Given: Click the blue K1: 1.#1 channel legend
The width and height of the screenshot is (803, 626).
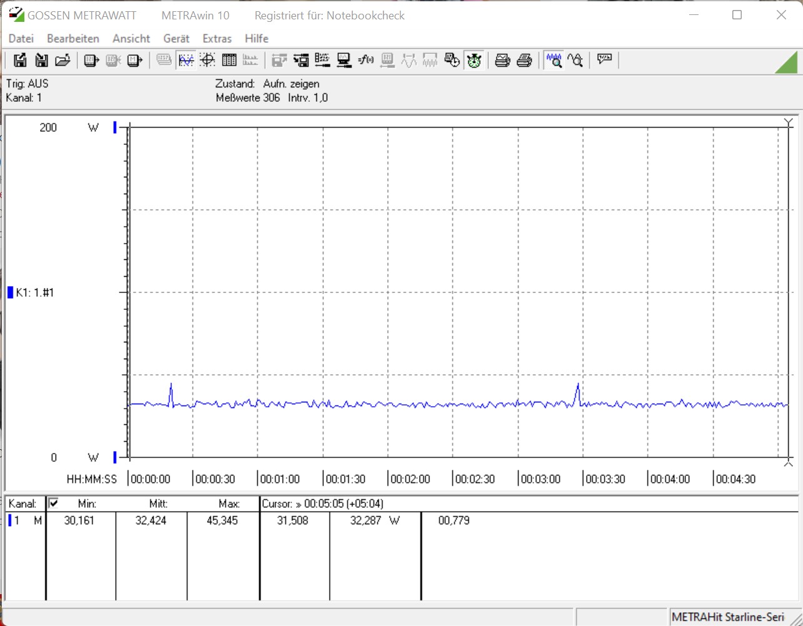Looking at the screenshot, I should point(31,292).
